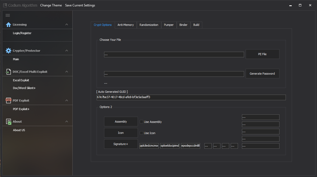
Task: Click the DOC/Excel Multi Exploit document icon
Action: [9, 72]
